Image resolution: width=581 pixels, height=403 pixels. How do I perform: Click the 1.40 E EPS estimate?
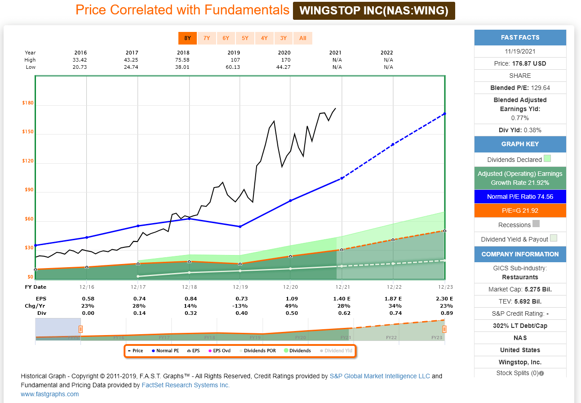pyautogui.click(x=342, y=299)
